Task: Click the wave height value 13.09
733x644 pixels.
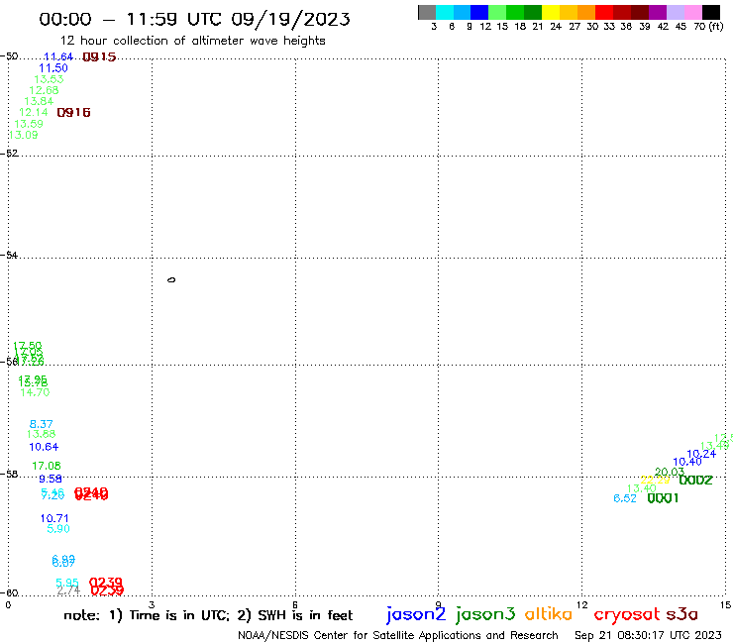Action: [x=24, y=135]
